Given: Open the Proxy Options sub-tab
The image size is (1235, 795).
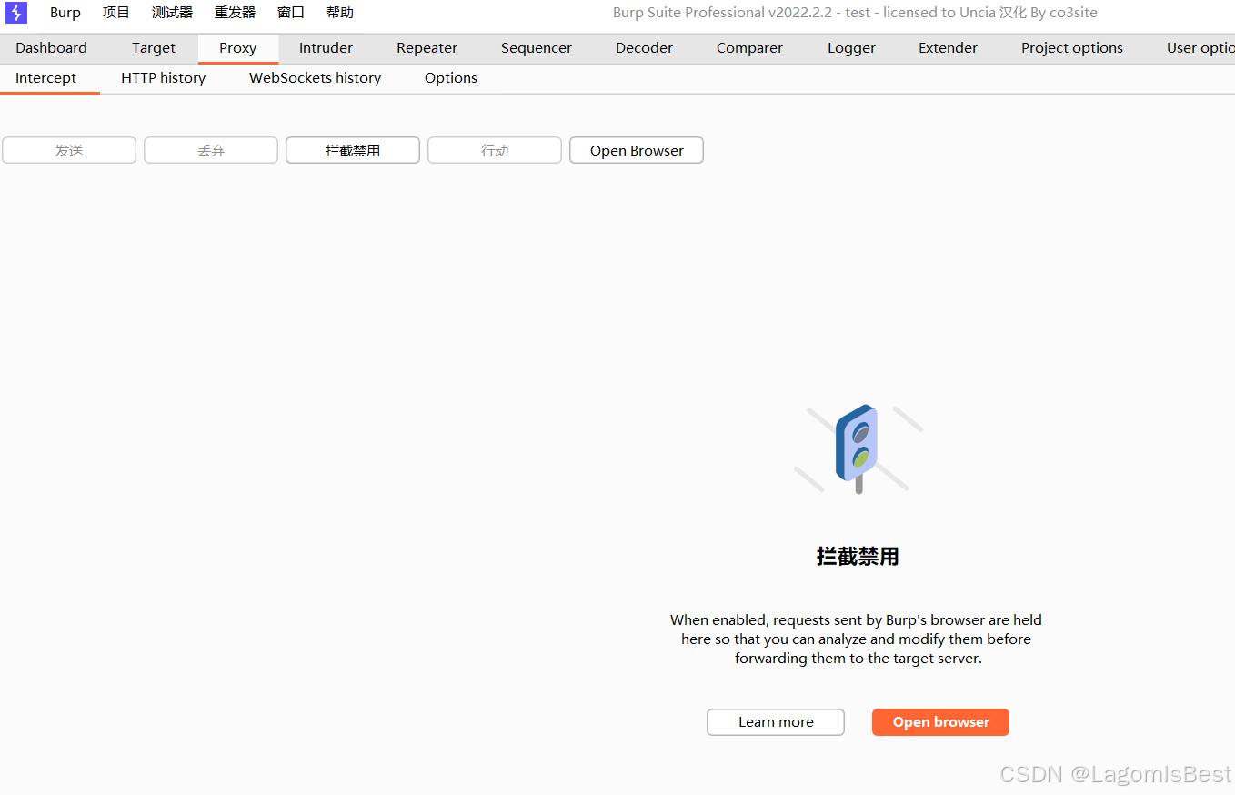Looking at the screenshot, I should pos(451,78).
